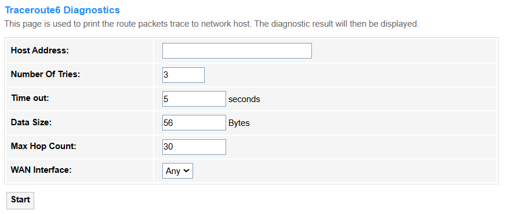This screenshot has height=214, width=505.
Task: Click the word Diagnostics in the title
Action: click(x=92, y=10)
